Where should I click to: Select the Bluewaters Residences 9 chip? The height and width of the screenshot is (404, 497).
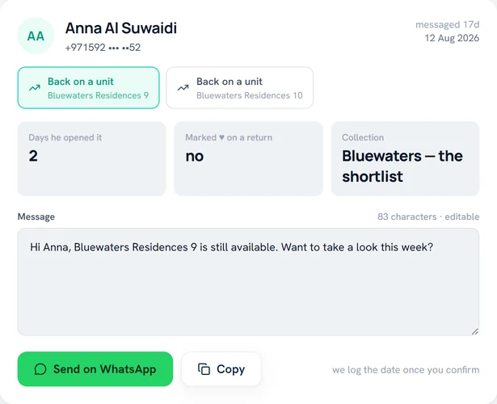tap(88, 88)
